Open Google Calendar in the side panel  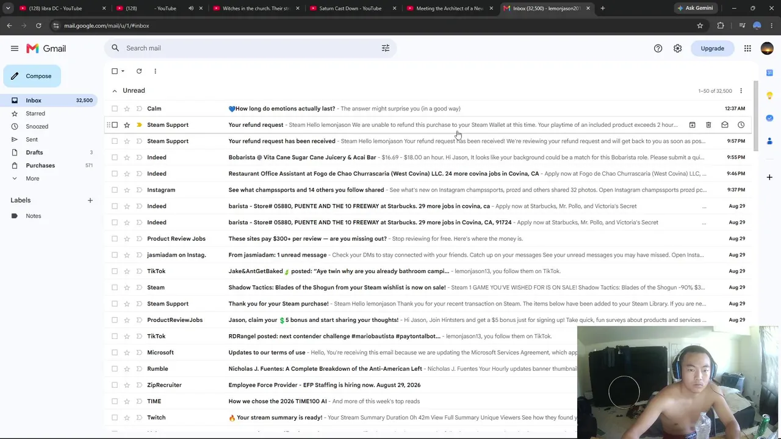(769, 73)
